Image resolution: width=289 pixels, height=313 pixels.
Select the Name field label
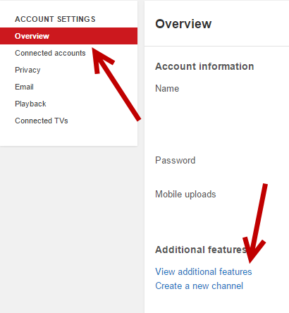coord(167,89)
